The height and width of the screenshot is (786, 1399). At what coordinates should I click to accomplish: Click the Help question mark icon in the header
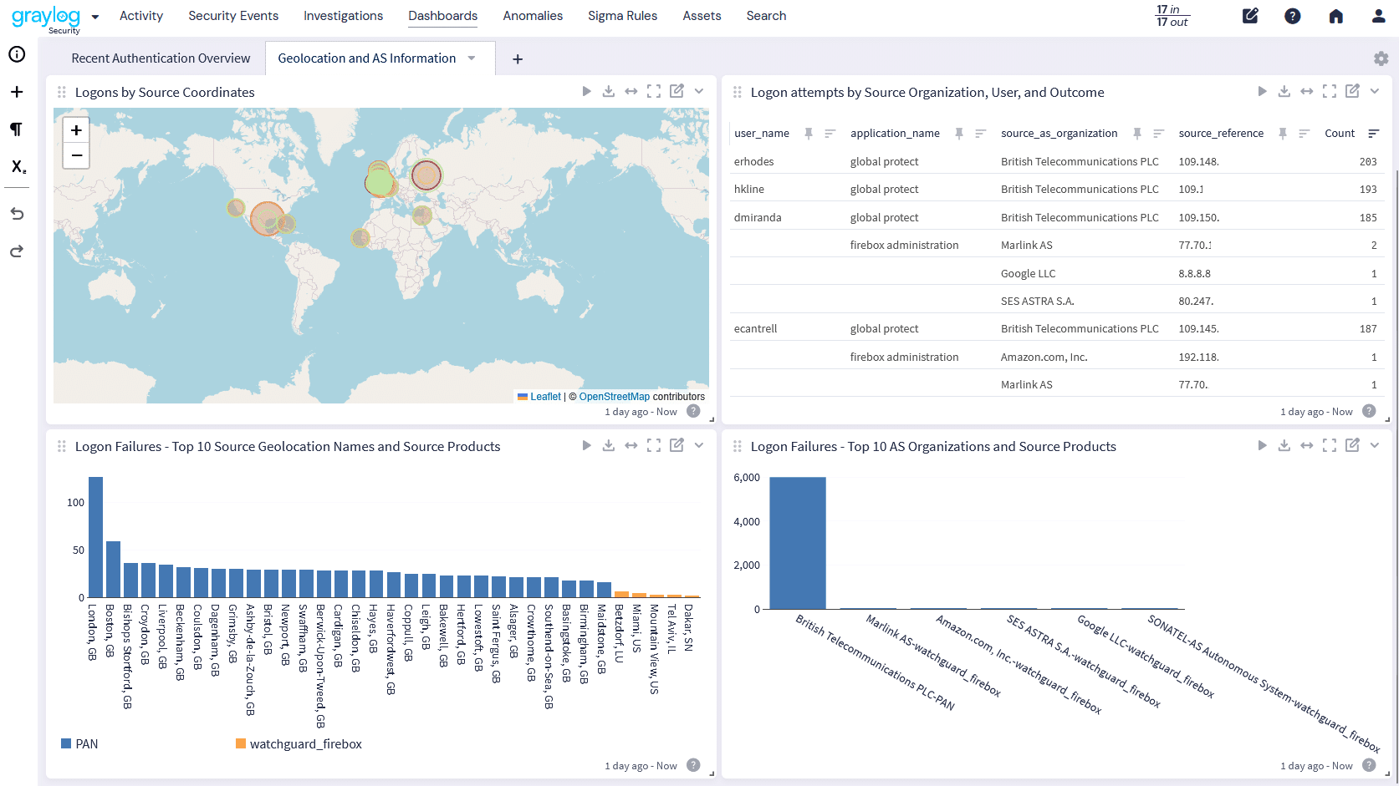[1292, 16]
